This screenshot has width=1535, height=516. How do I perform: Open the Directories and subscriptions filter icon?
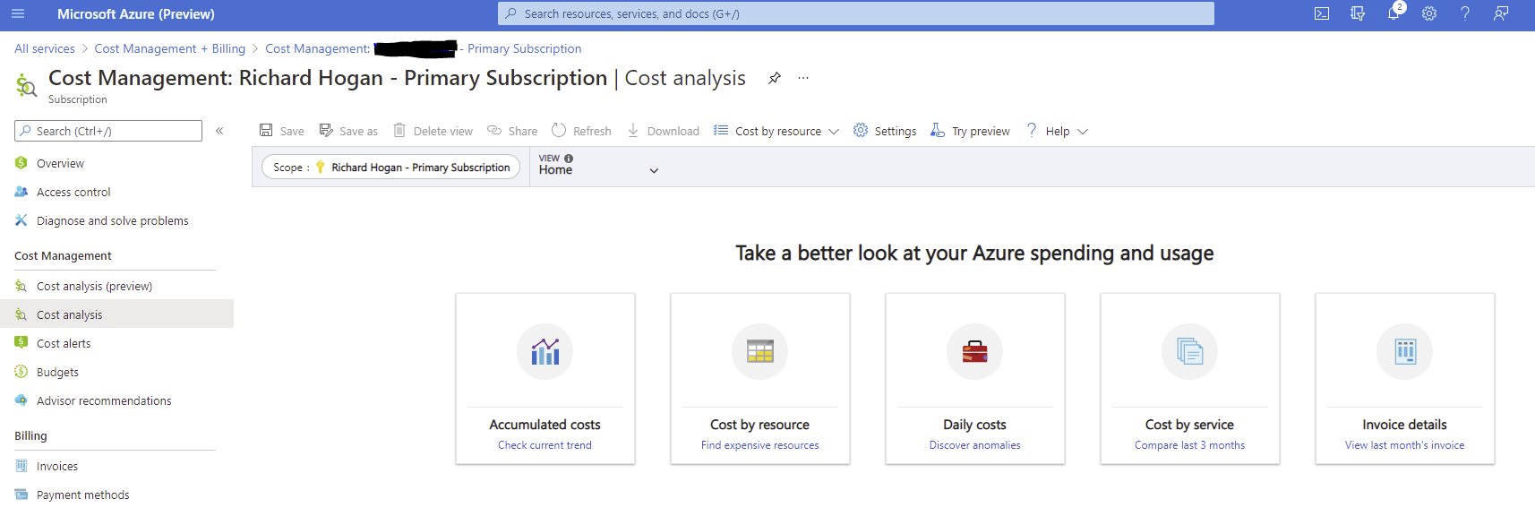(x=1358, y=13)
